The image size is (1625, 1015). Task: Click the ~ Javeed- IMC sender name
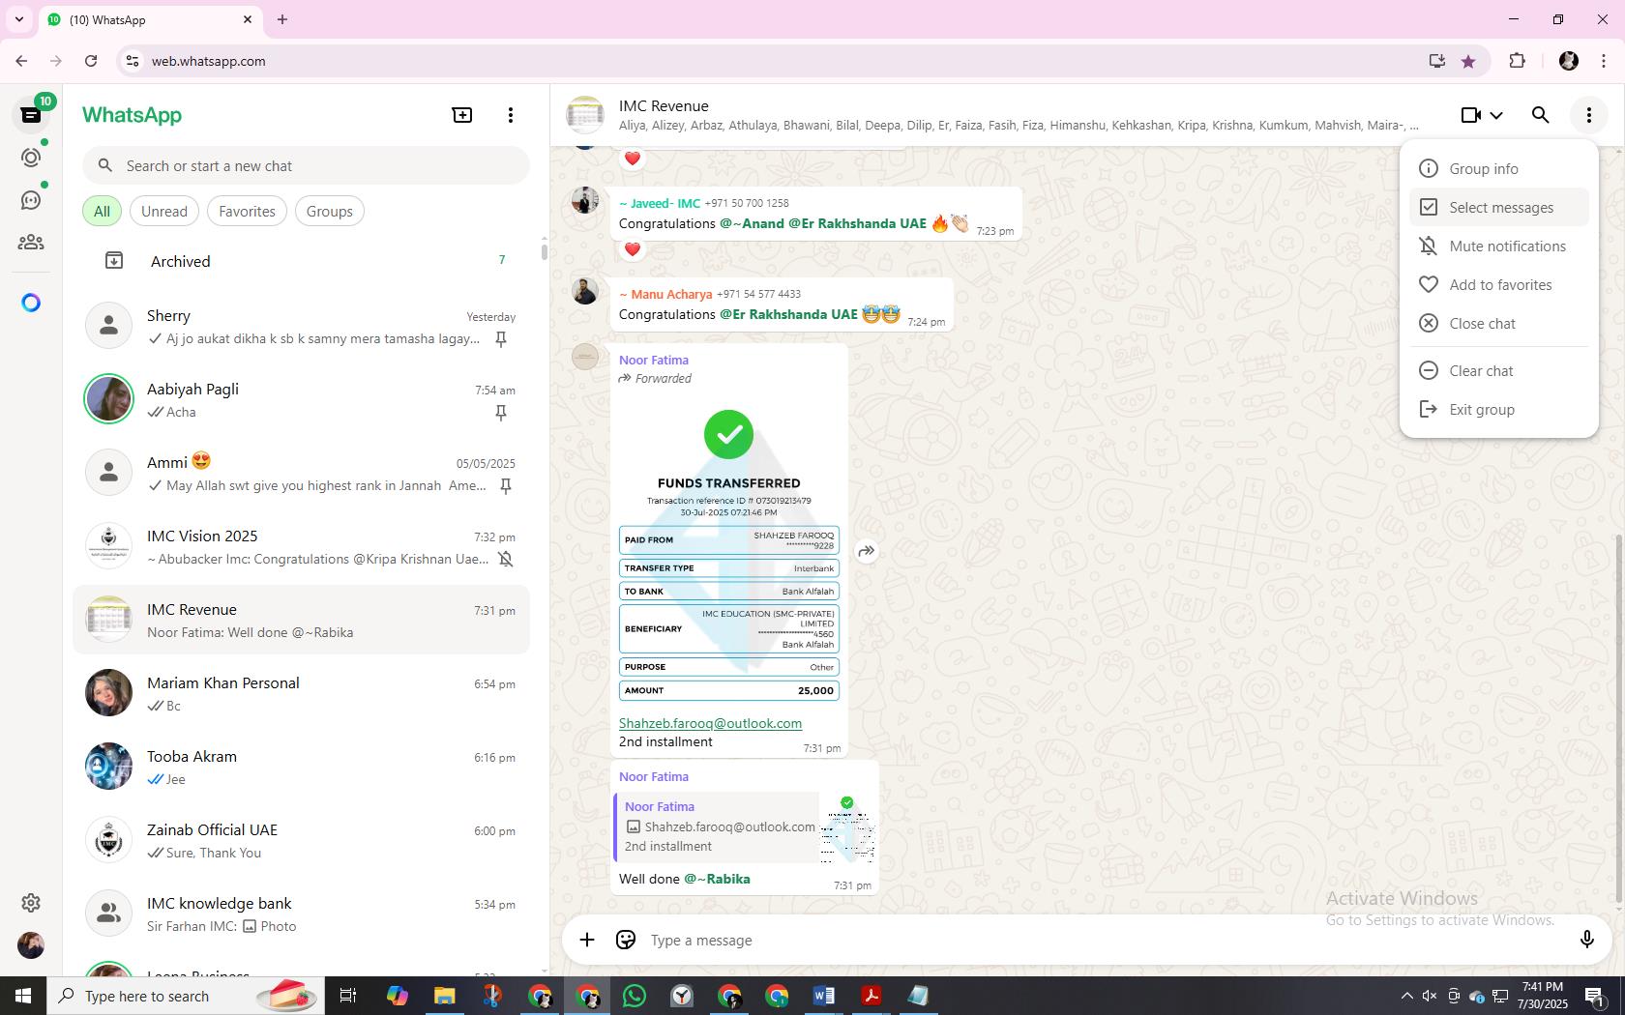[660, 203]
